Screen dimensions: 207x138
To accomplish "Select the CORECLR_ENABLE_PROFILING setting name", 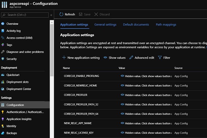I will tap(81, 76).
